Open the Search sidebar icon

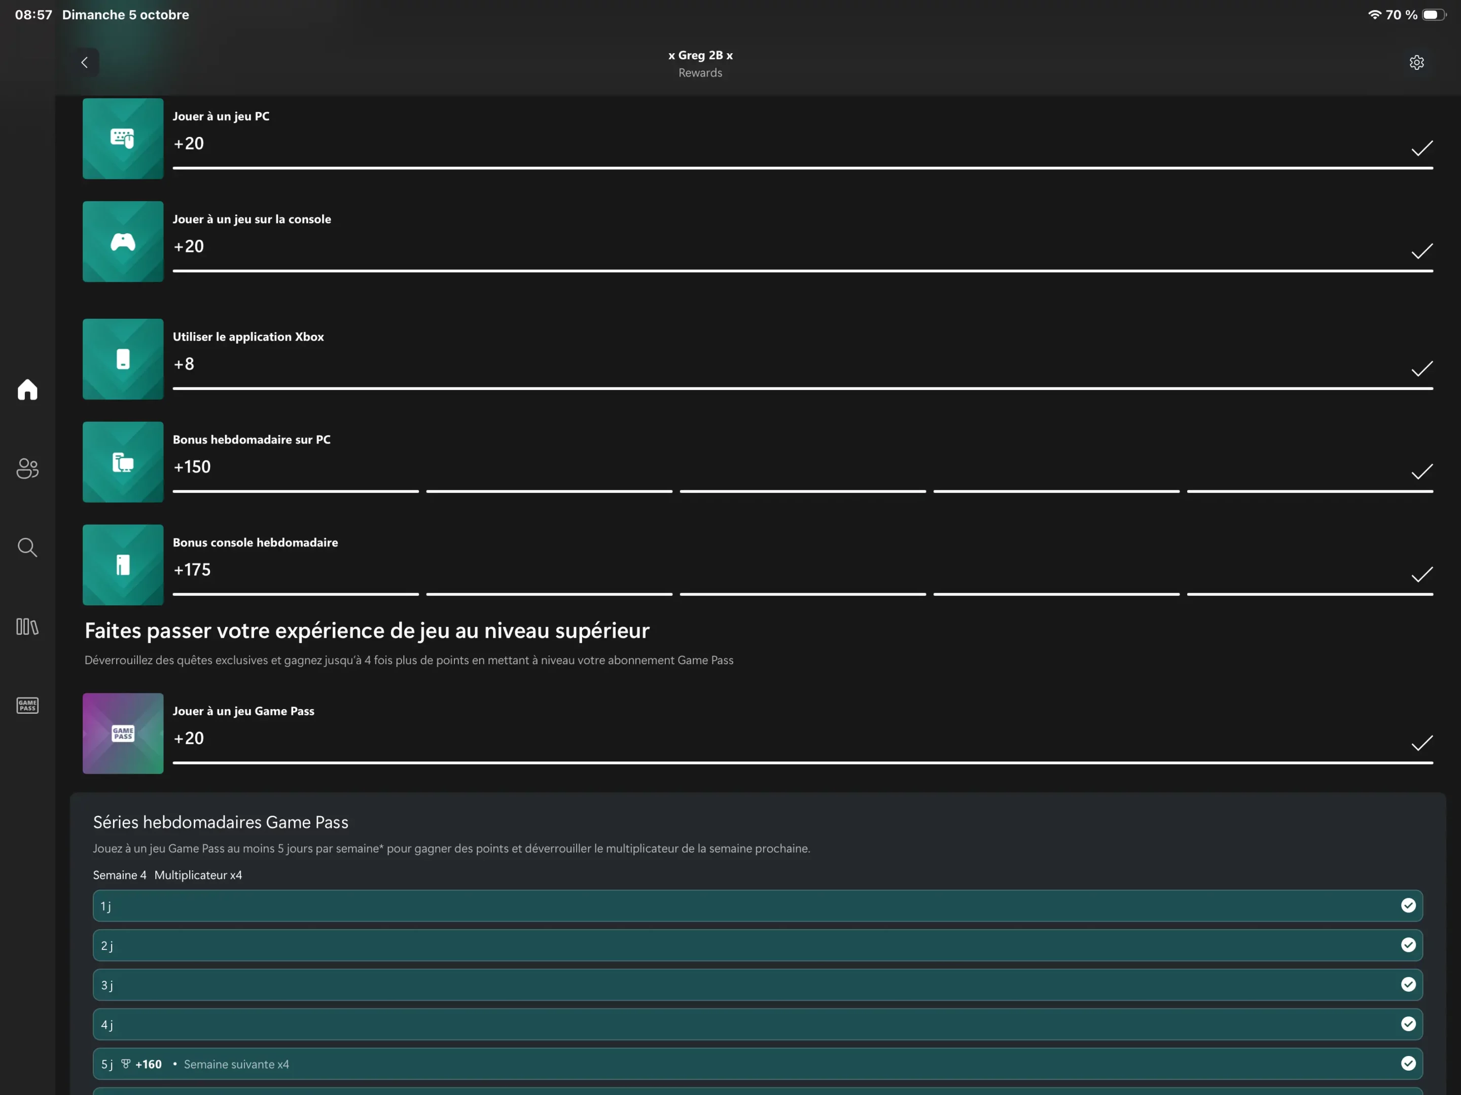[27, 547]
